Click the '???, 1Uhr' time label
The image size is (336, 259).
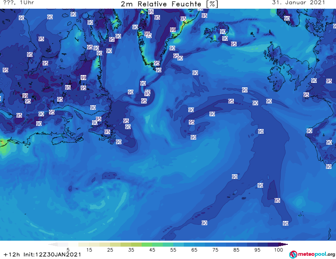pos(18,3)
